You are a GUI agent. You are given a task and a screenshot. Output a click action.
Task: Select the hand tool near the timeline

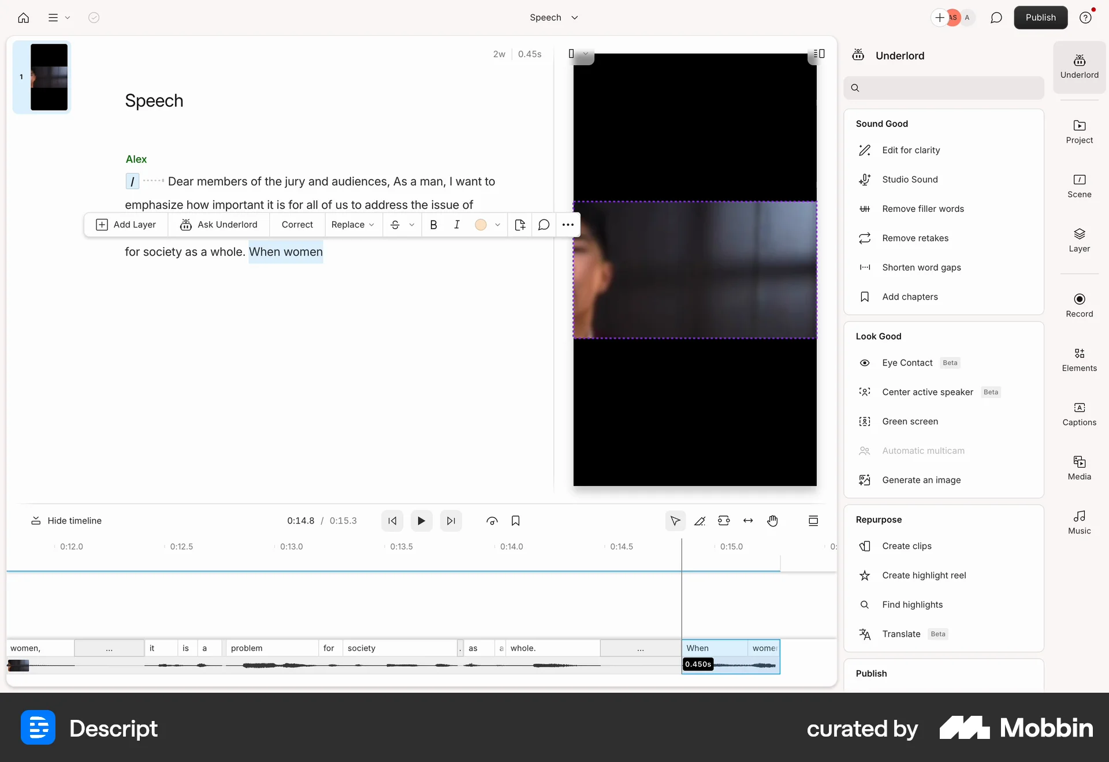773,521
